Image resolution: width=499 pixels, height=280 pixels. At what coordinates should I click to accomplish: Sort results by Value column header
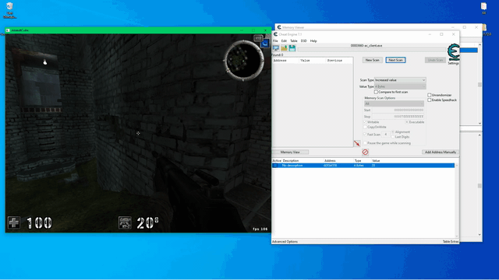point(313,61)
